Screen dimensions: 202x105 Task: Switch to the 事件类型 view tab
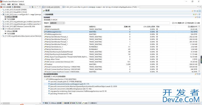click(16, 7)
